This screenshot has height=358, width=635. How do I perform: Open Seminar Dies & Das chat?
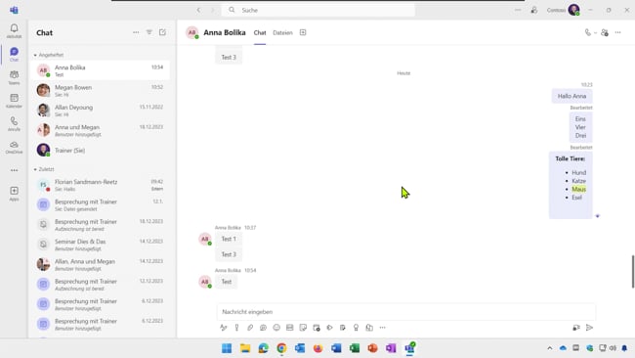(100, 245)
